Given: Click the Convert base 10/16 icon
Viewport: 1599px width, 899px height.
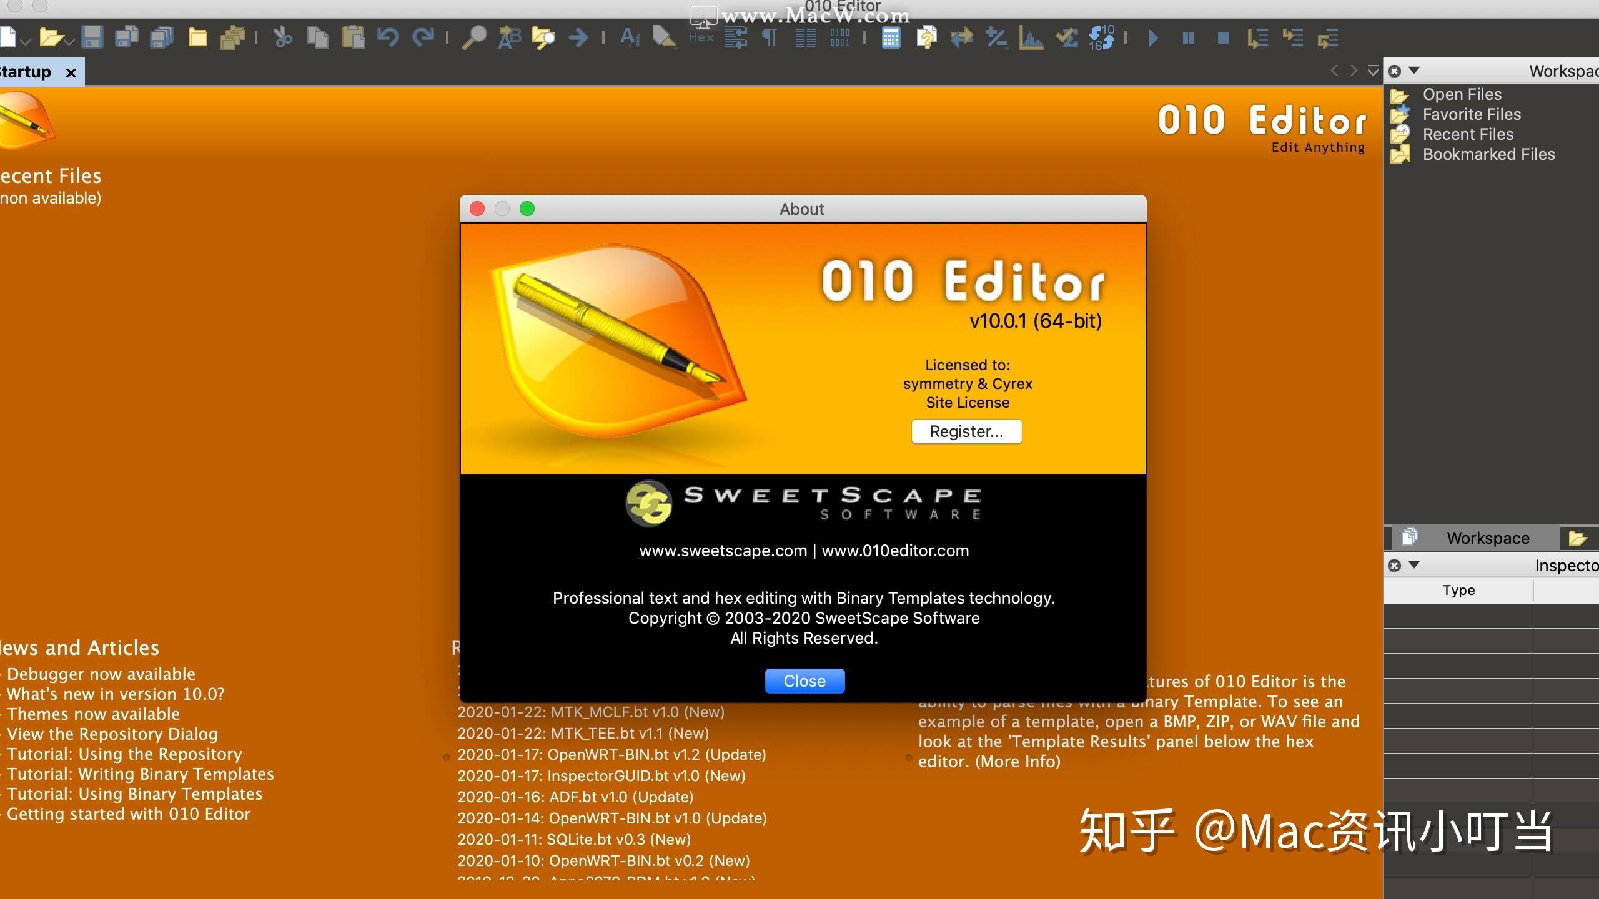Looking at the screenshot, I should [1101, 37].
